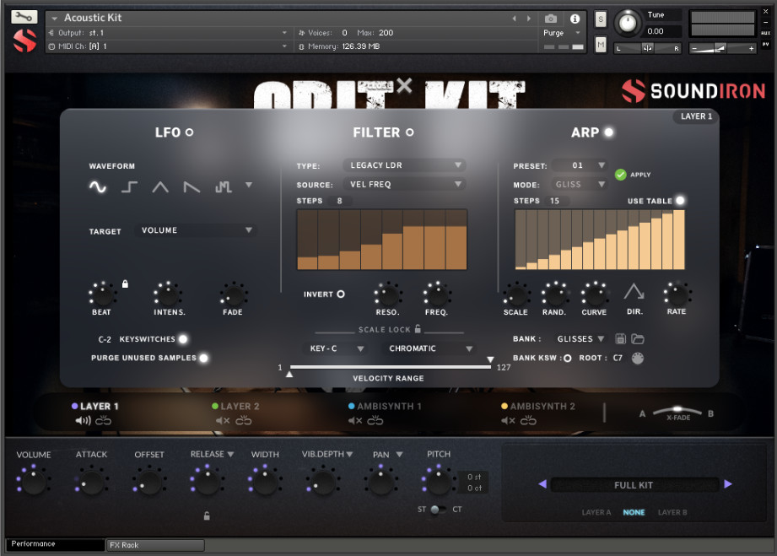This screenshot has height=556, width=777.
Task: Select the triangle LFO waveform
Action: pyautogui.click(x=160, y=186)
